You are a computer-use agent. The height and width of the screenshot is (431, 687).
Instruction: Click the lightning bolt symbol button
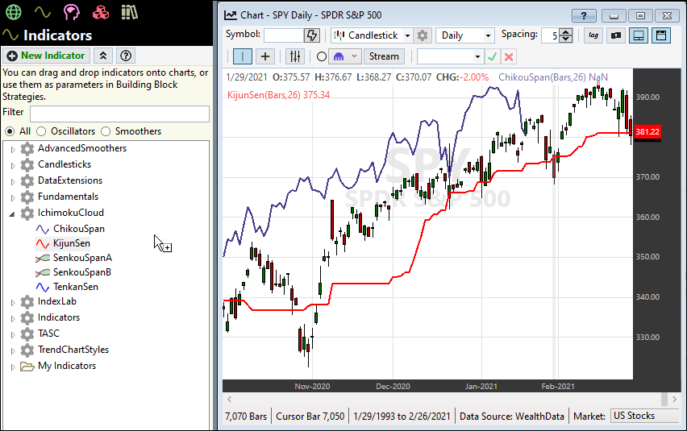312,35
